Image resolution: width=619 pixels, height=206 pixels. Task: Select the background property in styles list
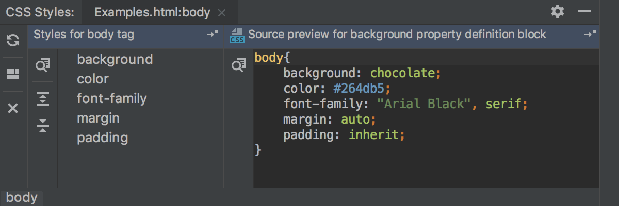[115, 59]
